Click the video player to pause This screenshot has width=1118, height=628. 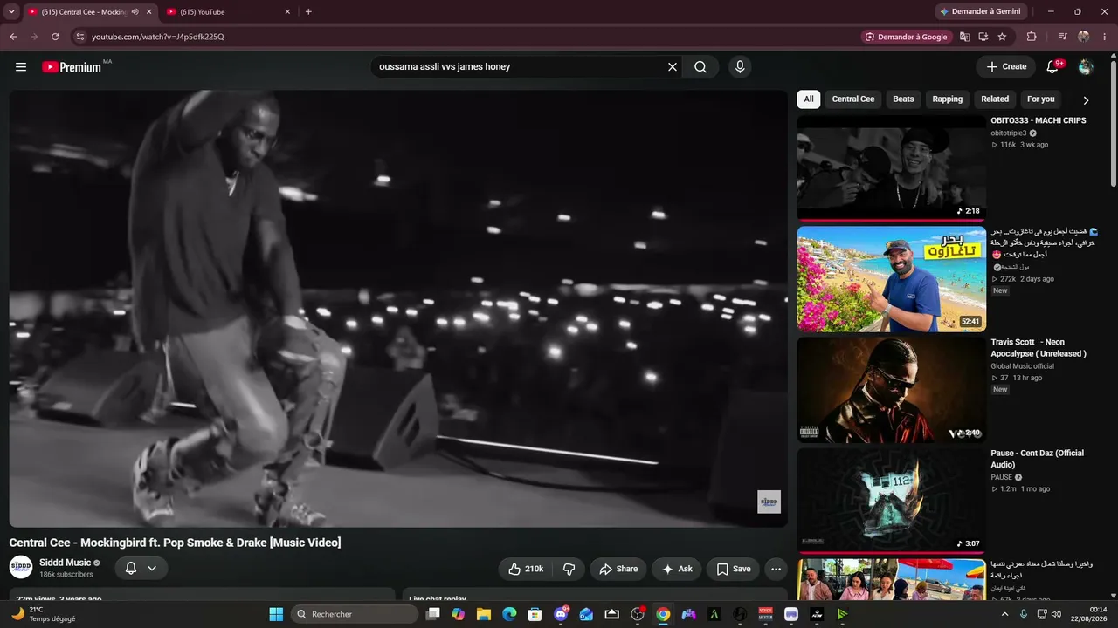click(398, 309)
